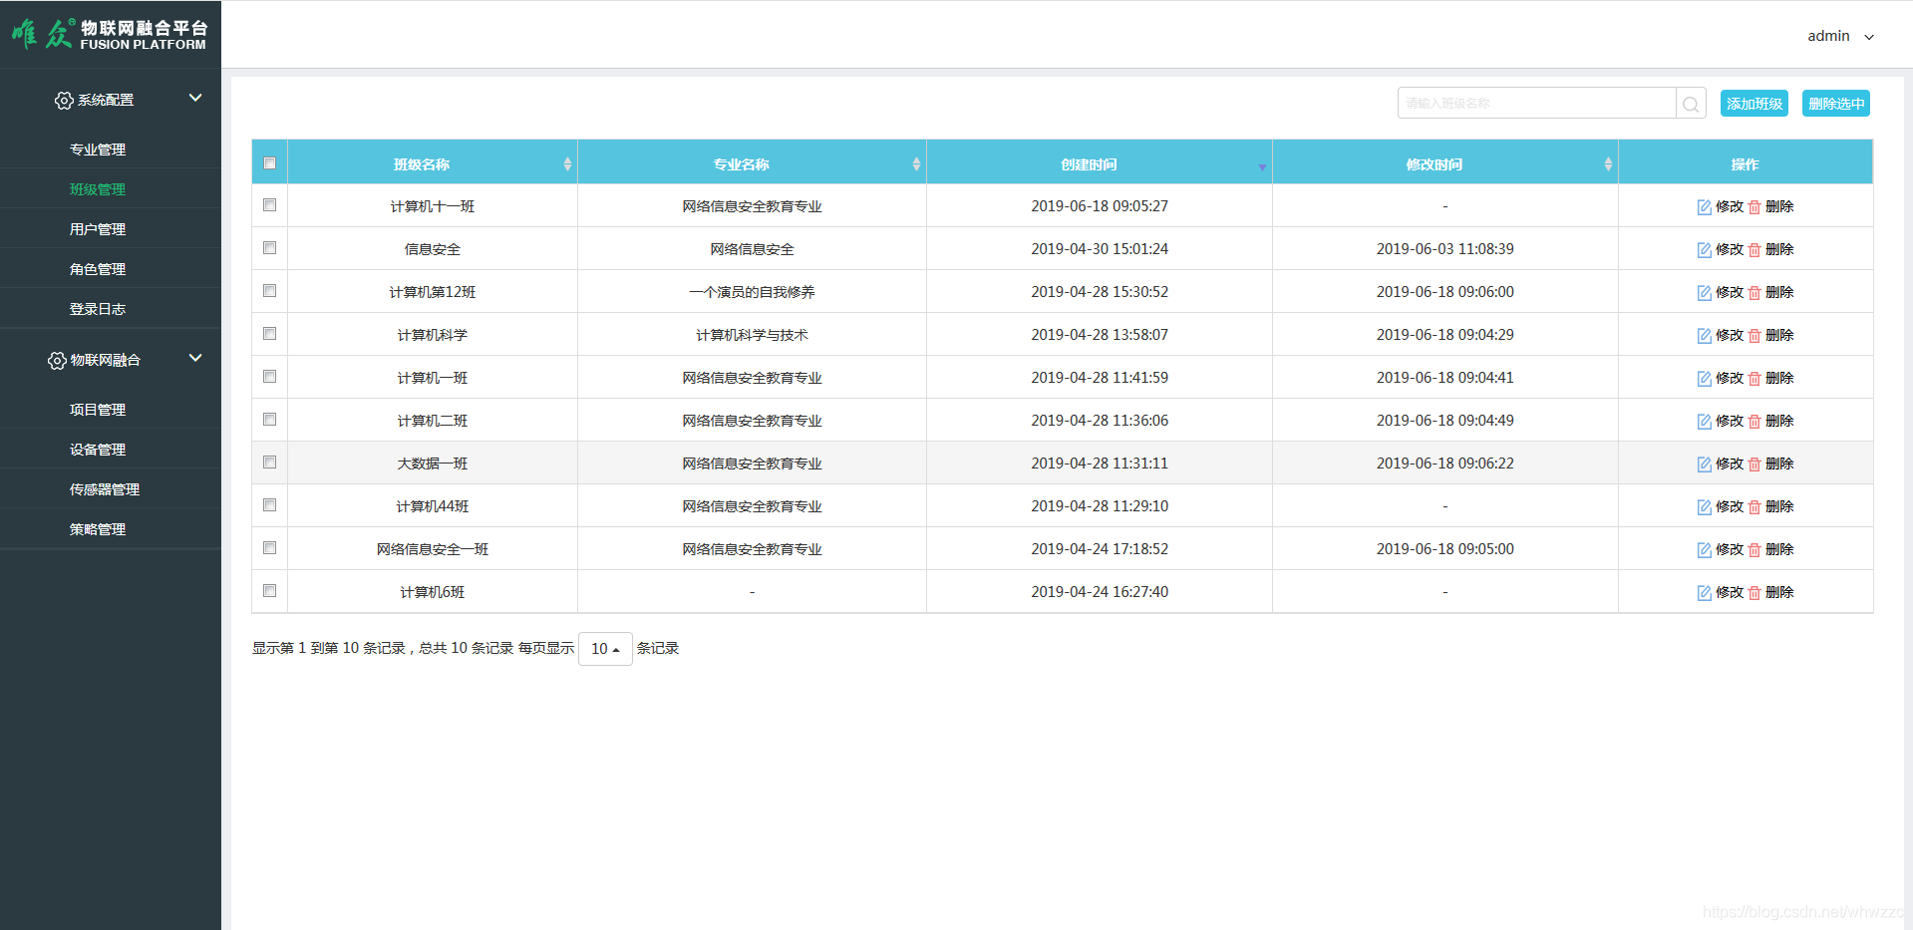Viewport: 1913px width, 930px height.
Task: Check the 计算机一班 row checkbox
Action: coord(269,377)
